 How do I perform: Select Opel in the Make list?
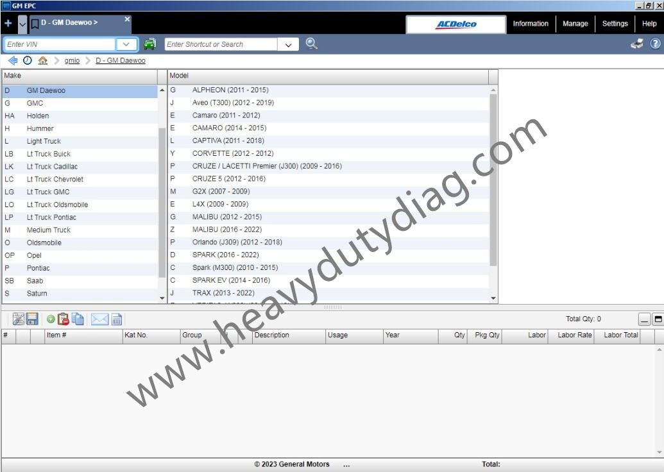pos(80,256)
